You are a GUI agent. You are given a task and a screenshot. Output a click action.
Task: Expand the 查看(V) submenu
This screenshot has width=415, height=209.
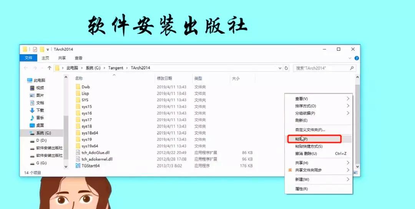[348, 99]
